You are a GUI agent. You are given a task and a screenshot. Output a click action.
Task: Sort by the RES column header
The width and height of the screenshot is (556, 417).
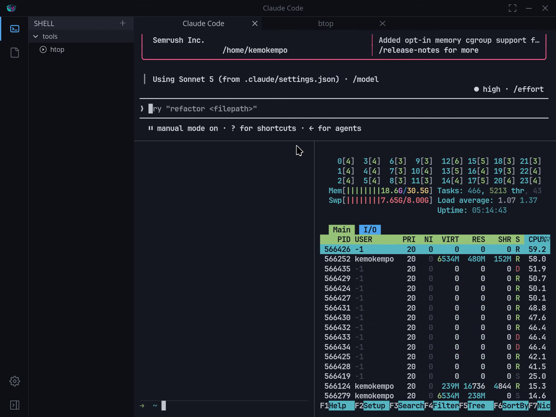(478, 240)
